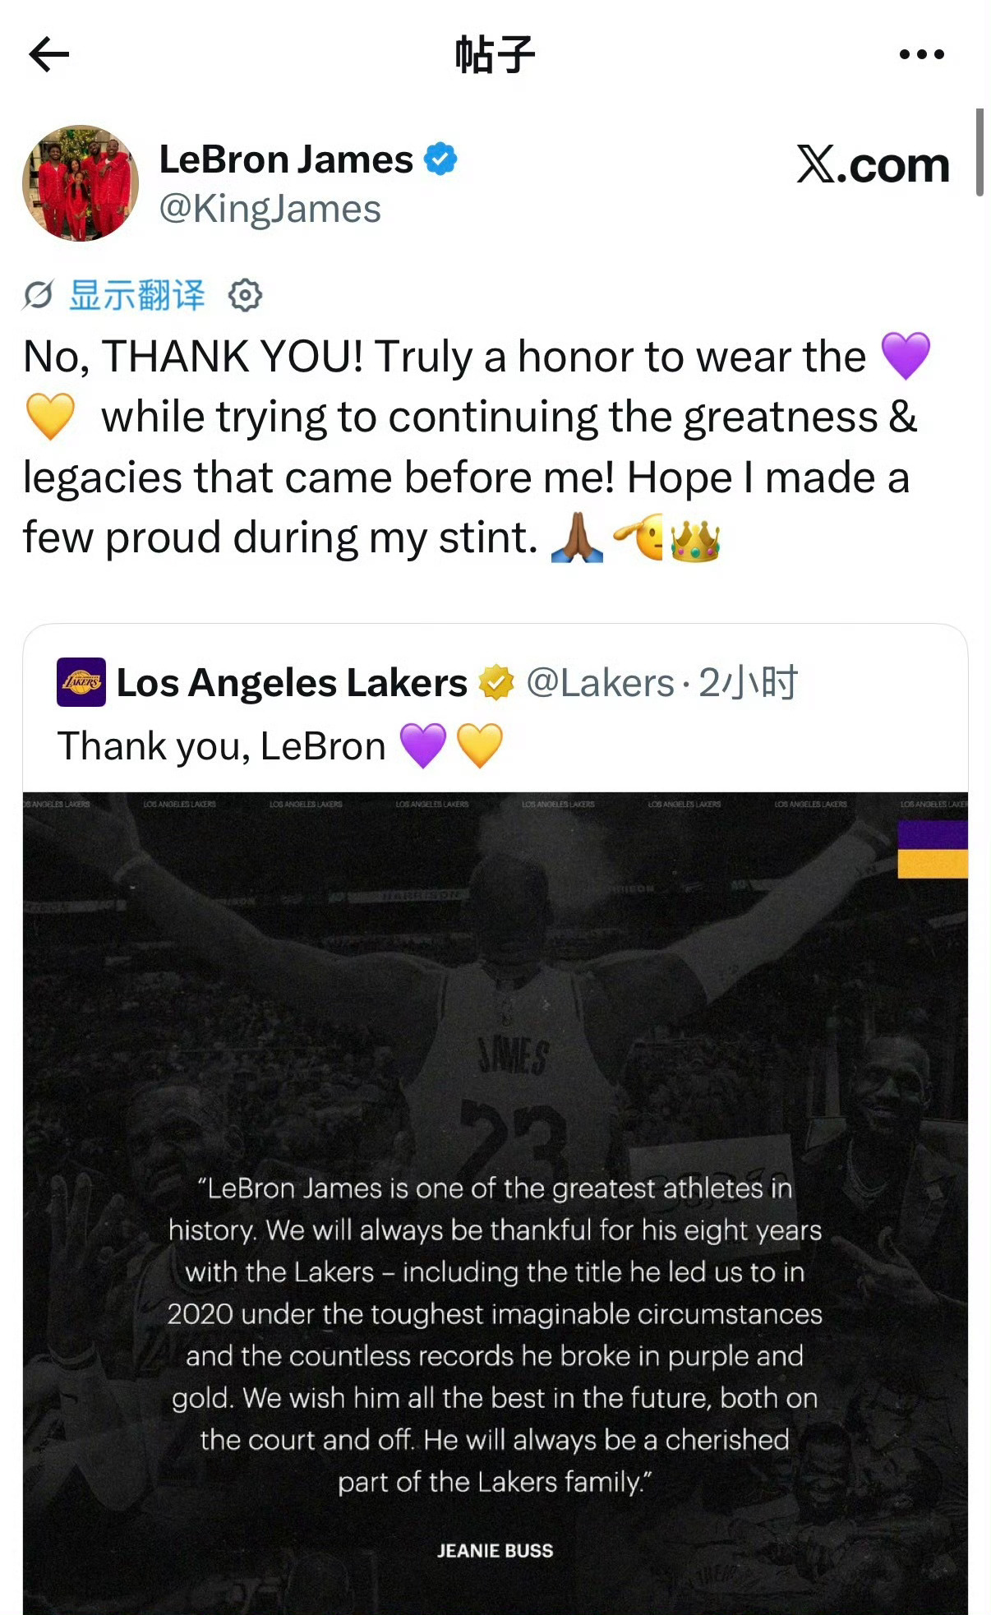Click the purple and gold color stripe
991x1615 pixels.
[x=933, y=850]
